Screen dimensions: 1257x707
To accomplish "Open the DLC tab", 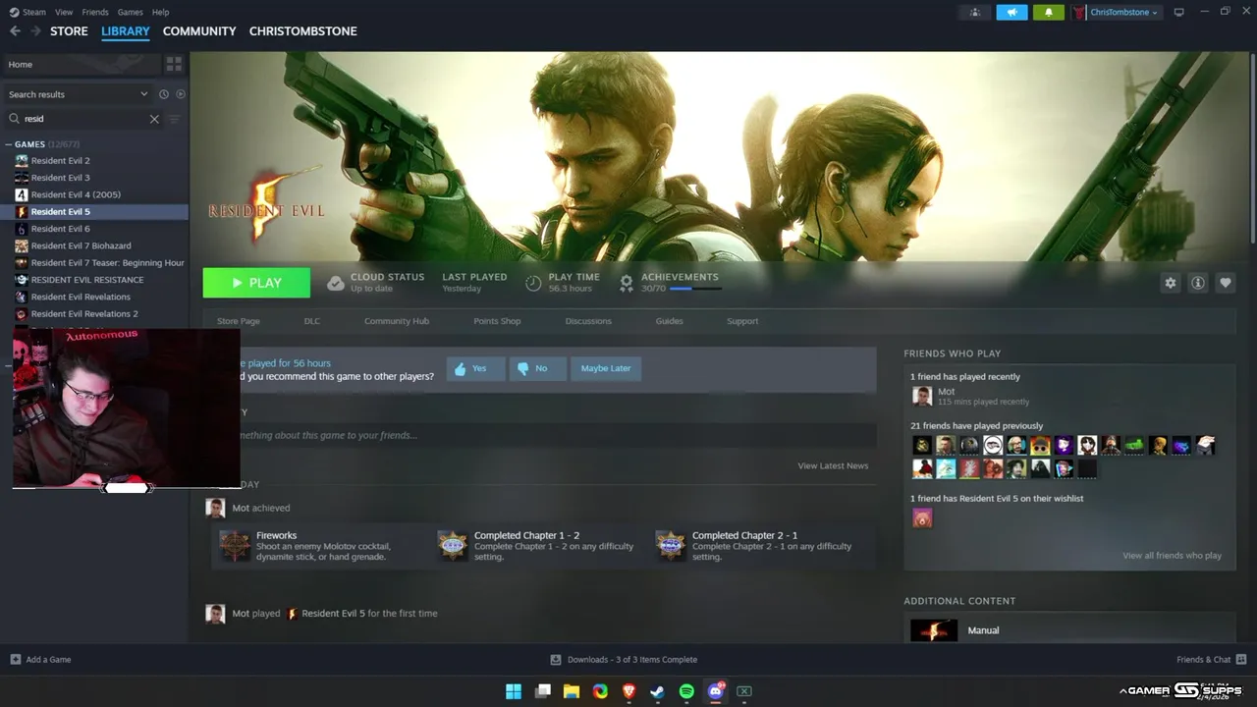I will (x=312, y=321).
